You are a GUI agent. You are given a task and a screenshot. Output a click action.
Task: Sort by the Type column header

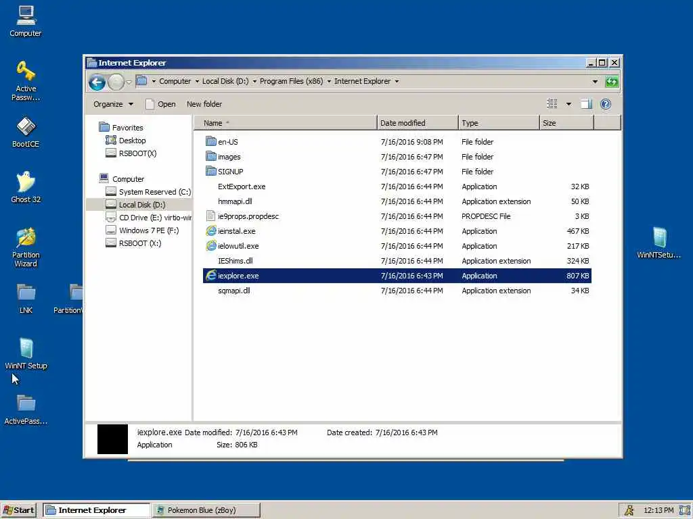499,123
